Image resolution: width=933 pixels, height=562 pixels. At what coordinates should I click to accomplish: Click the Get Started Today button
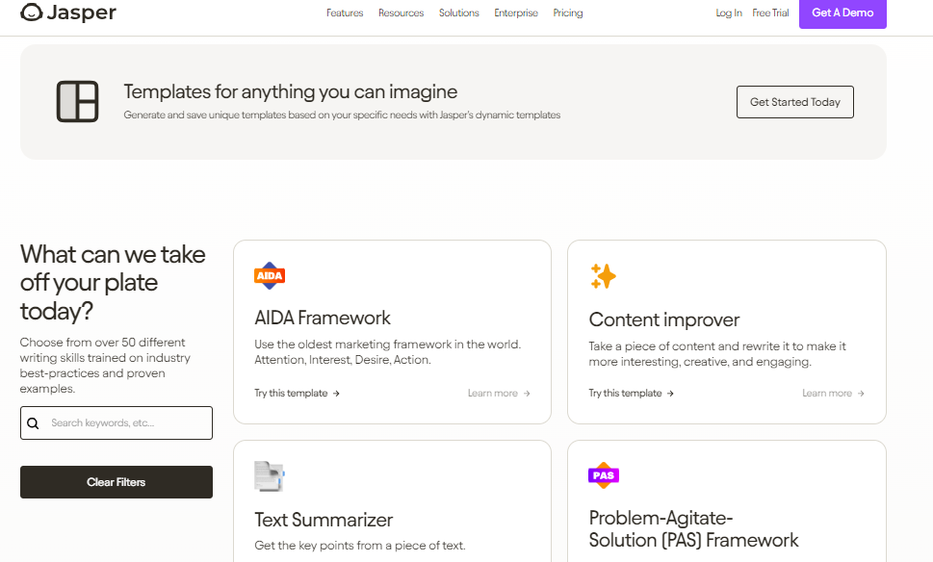(x=795, y=102)
